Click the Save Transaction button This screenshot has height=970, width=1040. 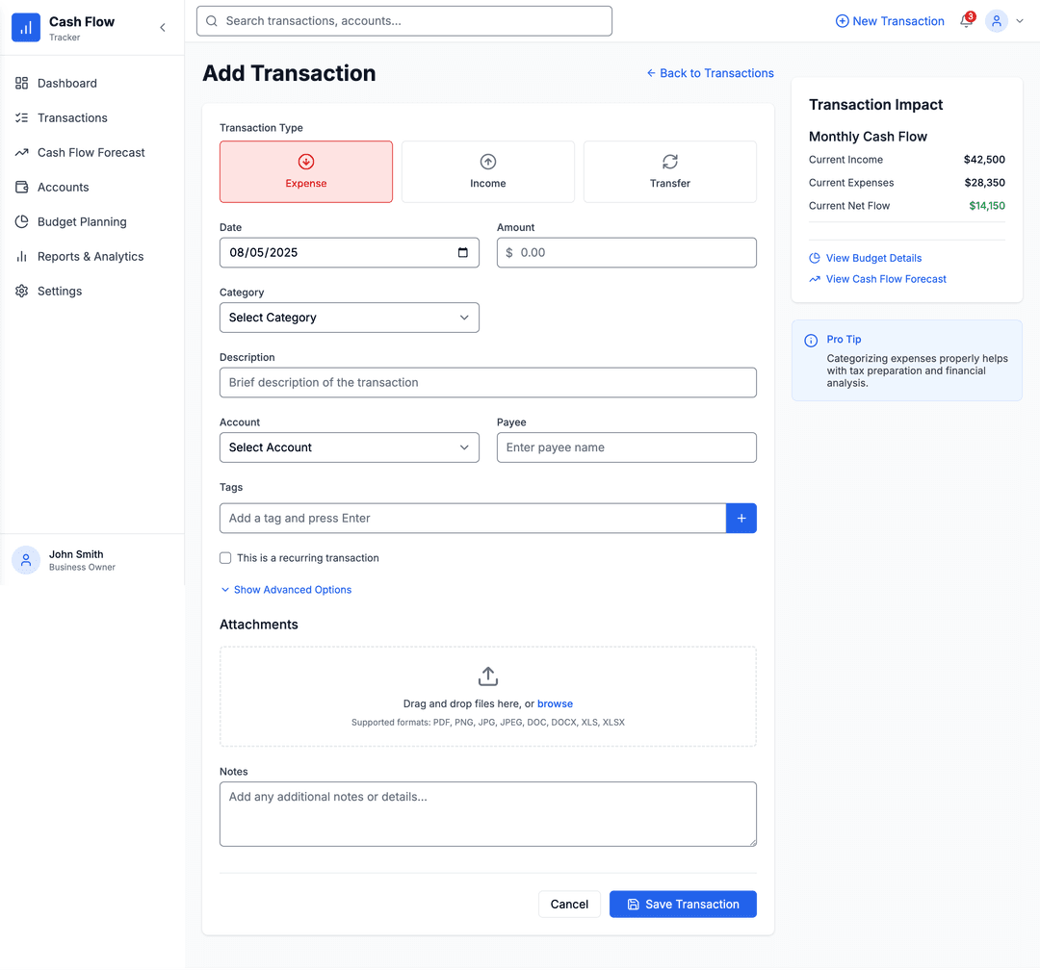click(x=683, y=905)
